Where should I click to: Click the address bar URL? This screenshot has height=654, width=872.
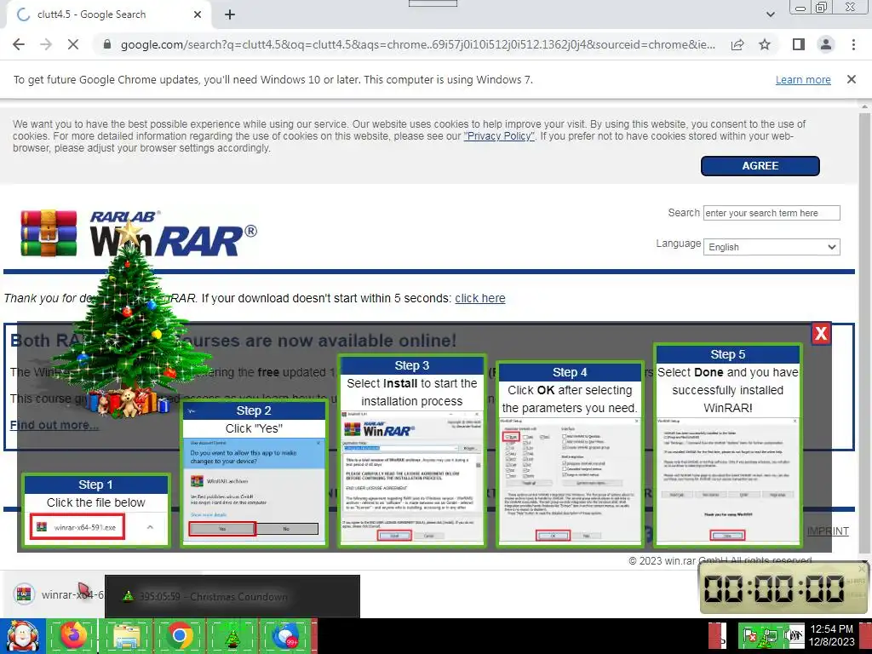click(x=417, y=44)
